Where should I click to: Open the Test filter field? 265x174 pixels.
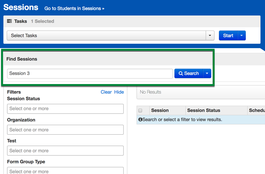click(65, 151)
